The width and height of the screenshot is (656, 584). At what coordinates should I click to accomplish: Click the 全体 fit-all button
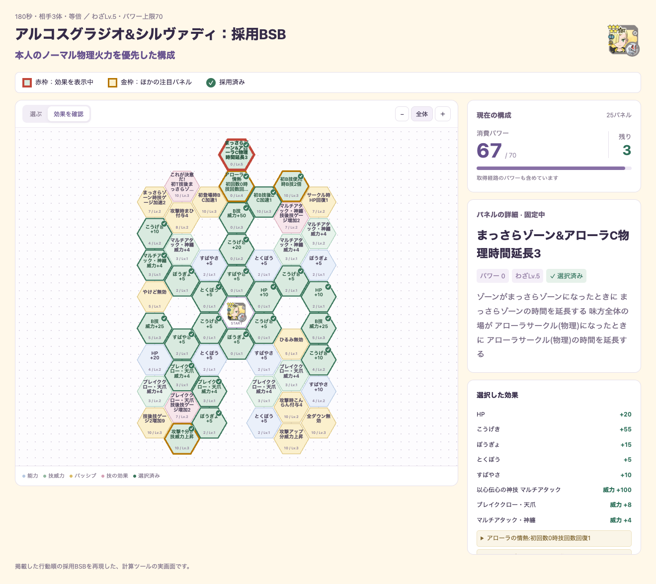(x=422, y=114)
